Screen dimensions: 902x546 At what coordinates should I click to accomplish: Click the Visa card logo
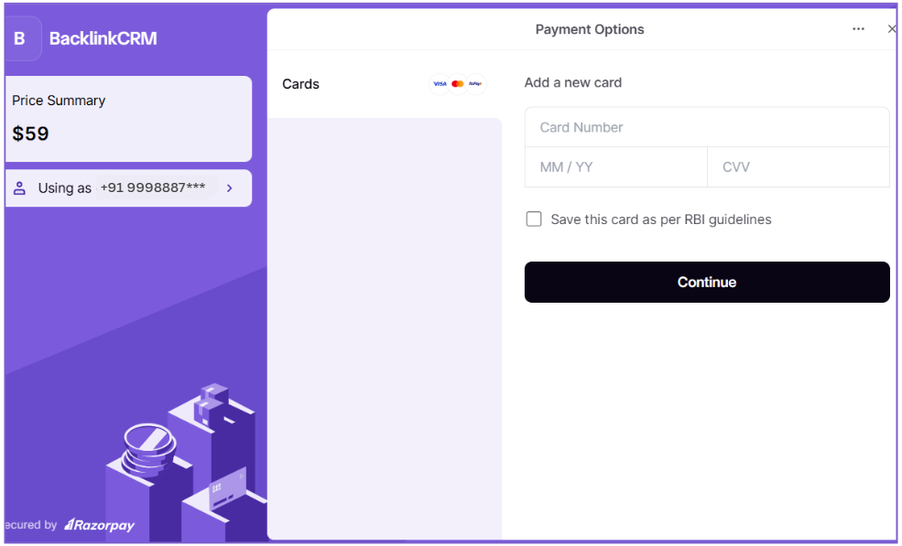[x=440, y=84]
